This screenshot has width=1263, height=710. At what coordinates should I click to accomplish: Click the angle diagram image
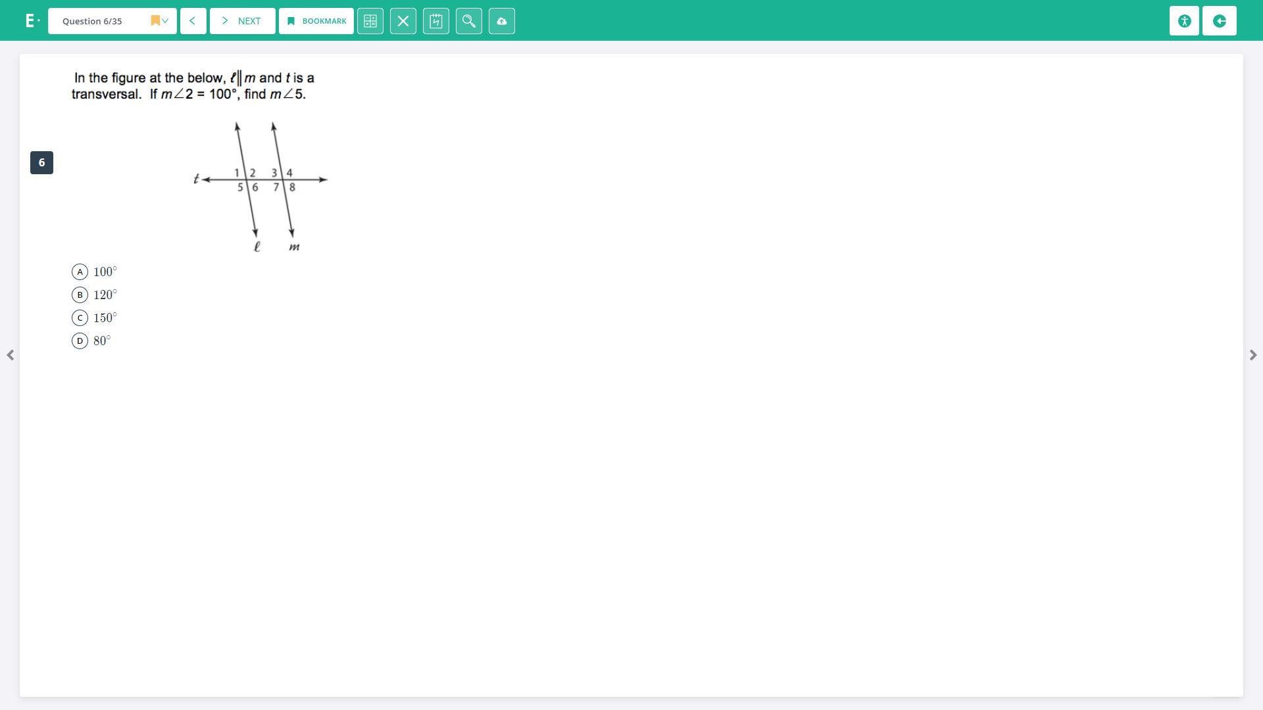click(x=260, y=187)
